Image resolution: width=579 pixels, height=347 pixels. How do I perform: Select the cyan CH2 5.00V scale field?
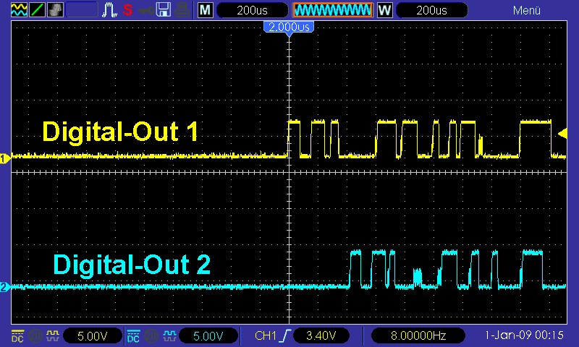[208, 336]
